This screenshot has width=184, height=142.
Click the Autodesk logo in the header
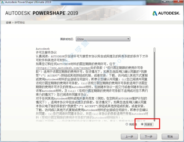point(166,13)
